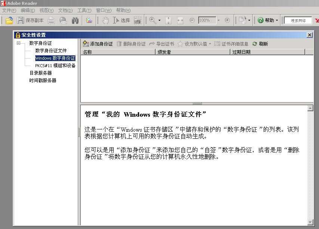Open the rotate page dropdown arrow
The width and height of the screenshot is (319, 229).
tap(249, 20)
